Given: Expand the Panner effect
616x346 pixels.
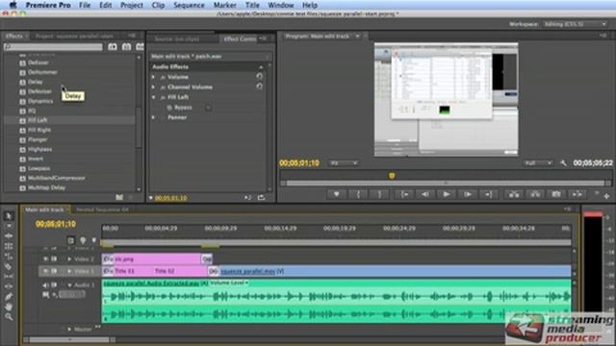Looking at the screenshot, I should tap(154, 117).
